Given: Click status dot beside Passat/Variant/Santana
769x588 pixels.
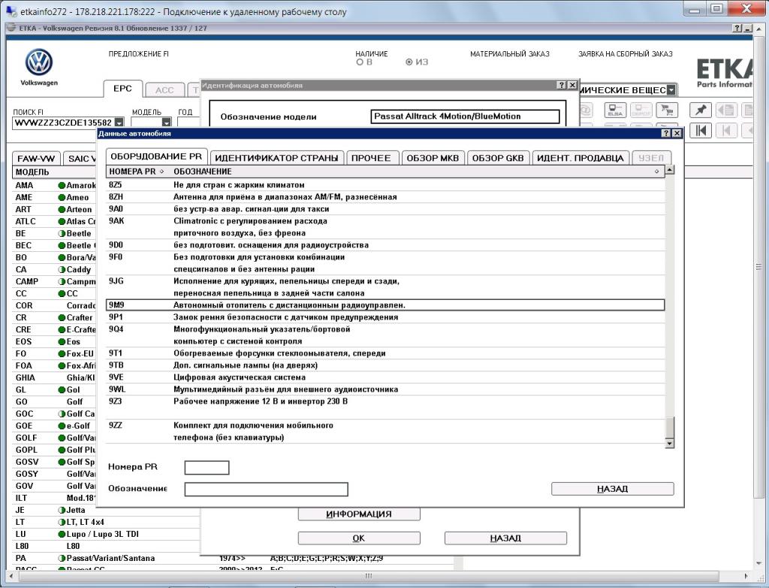Looking at the screenshot, I should click(x=62, y=559).
